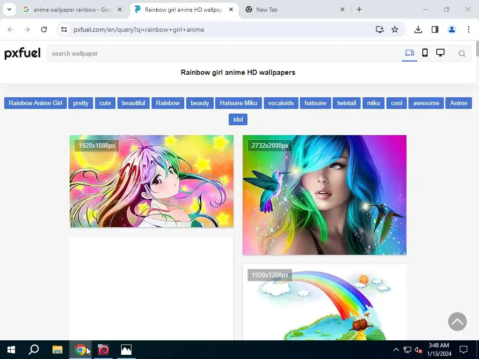Open Chrome profile avatar
Viewport: 479px width, 359px height.
[x=451, y=29]
